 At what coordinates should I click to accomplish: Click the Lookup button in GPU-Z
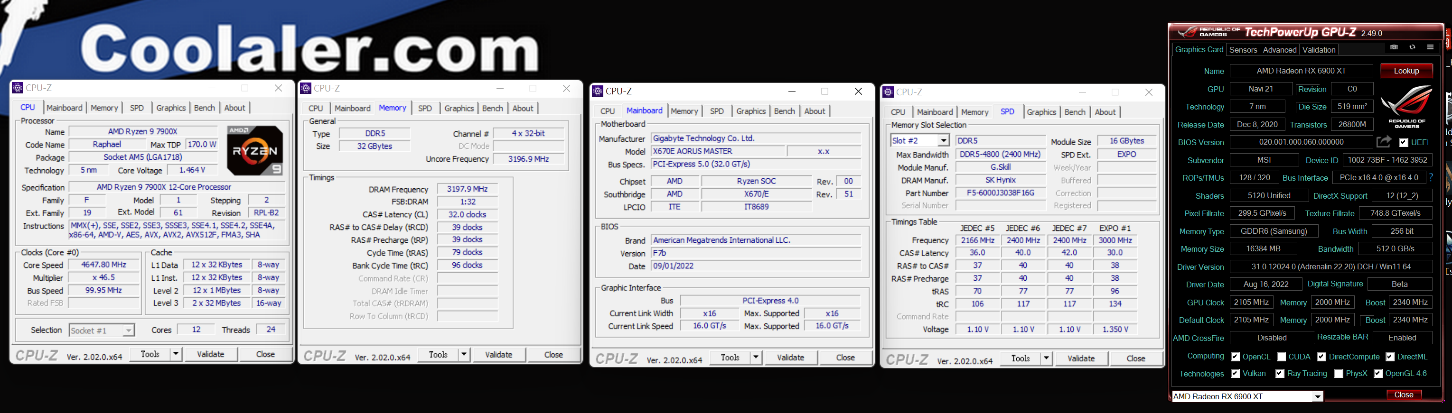[1406, 71]
